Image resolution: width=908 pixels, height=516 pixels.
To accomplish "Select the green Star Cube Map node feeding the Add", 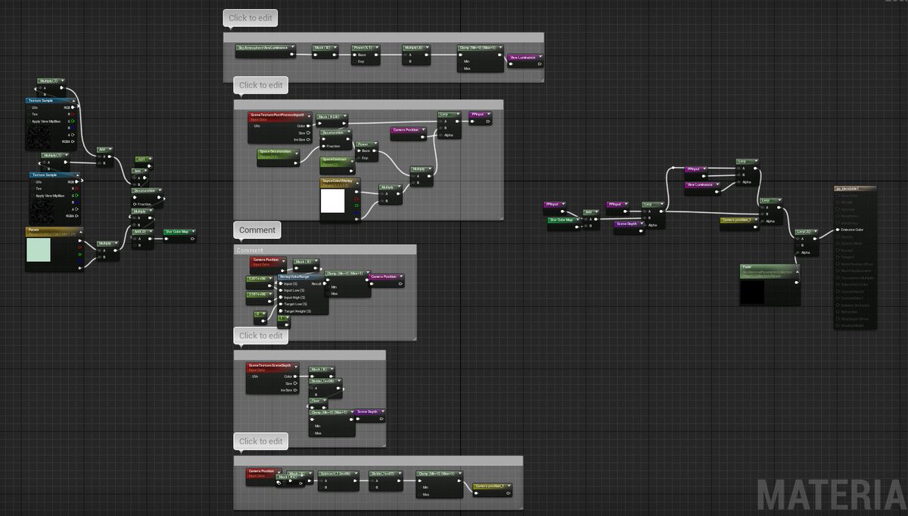I will pyautogui.click(x=564, y=224).
